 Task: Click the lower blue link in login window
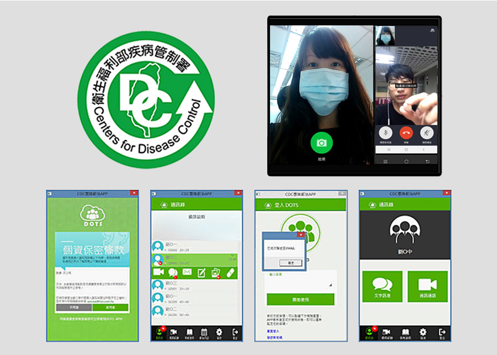point(274,337)
